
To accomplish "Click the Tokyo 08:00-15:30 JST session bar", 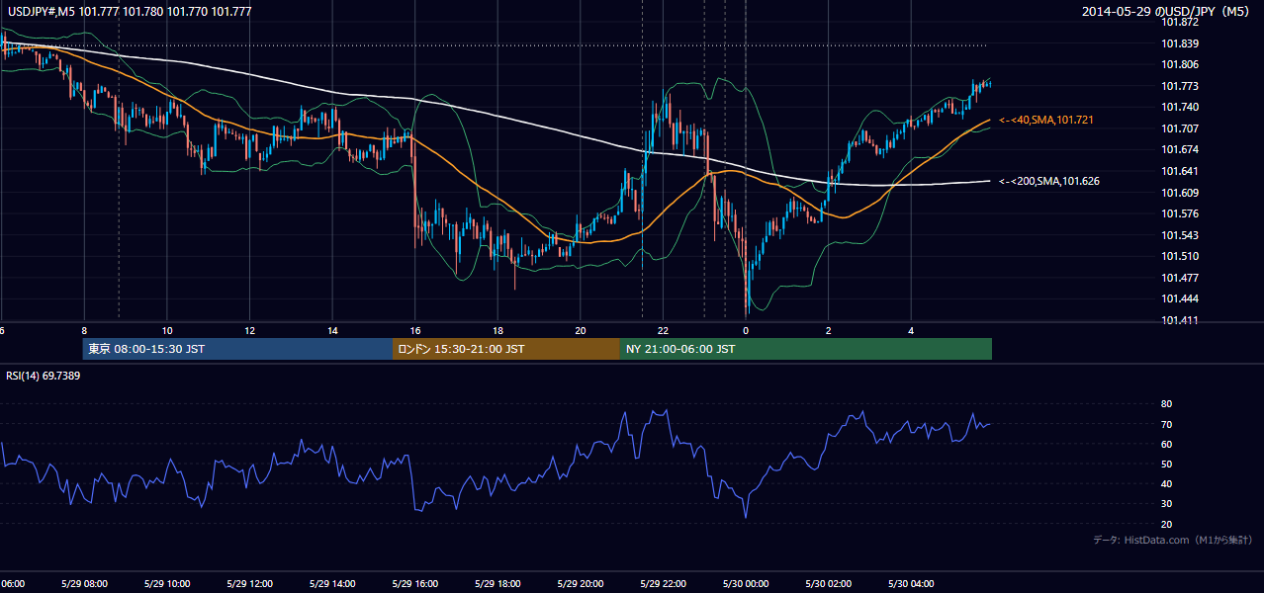I will (x=238, y=349).
